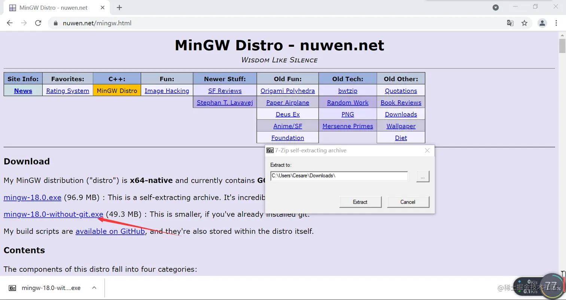Open the Mersenne Primes link
The image size is (566, 300).
coord(348,126)
